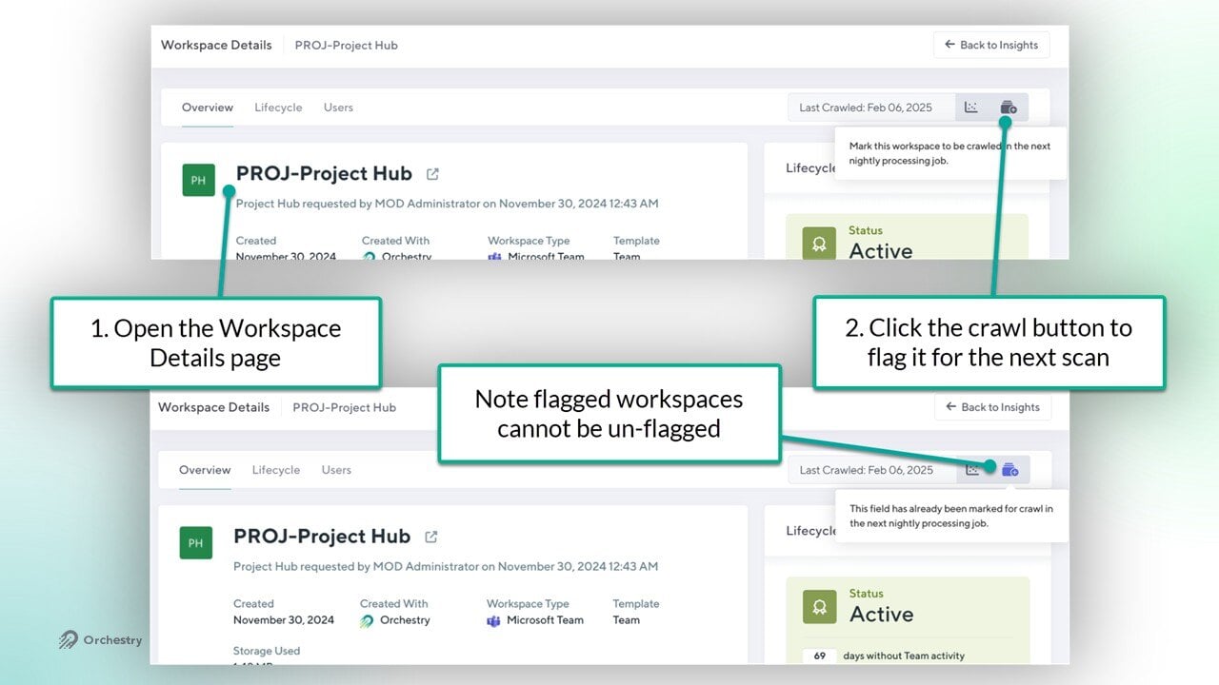This screenshot has width=1219, height=685.
Task: Click the Microsoft Teams icon under Workspace Type
Action: click(x=493, y=620)
